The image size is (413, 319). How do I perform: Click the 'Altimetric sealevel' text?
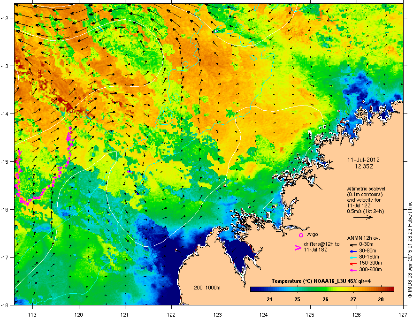366,189
